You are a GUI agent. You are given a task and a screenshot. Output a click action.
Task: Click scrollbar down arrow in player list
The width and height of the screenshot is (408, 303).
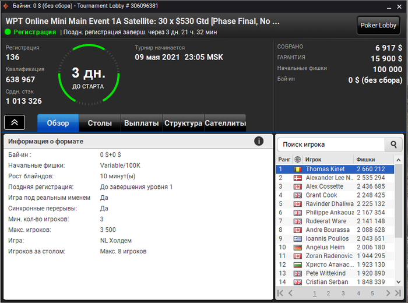pyautogui.click(x=398, y=281)
